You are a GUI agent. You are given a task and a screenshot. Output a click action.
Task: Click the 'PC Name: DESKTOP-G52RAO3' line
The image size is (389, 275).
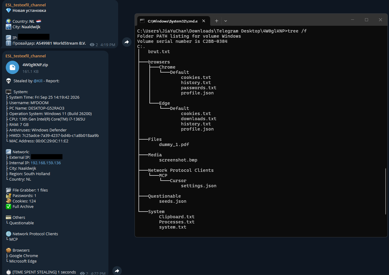coord(37,108)
